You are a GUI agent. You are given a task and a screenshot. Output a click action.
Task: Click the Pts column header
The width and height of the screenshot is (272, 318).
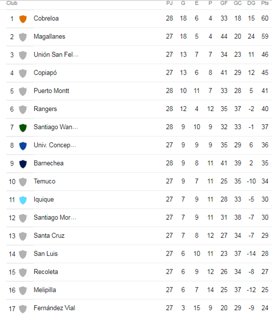click(x=265, y=3)
